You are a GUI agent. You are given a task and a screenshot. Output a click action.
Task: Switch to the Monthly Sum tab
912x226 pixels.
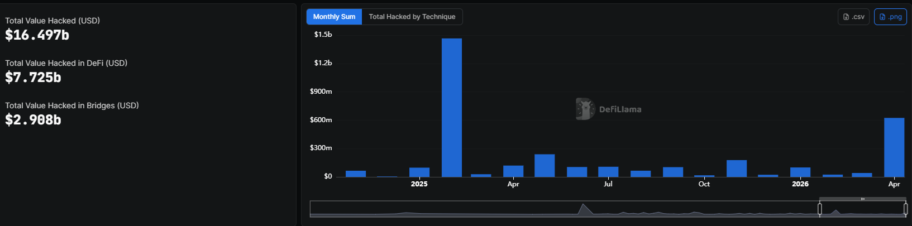[334, 17]
